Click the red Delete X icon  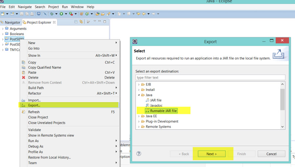24,77
